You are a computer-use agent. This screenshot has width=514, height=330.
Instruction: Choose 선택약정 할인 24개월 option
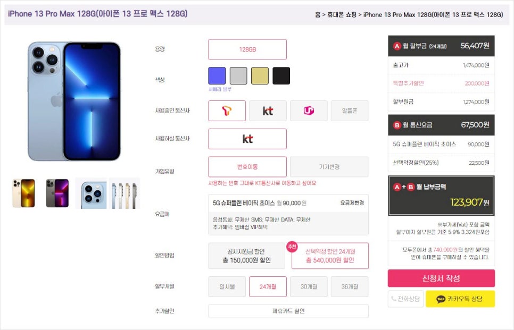[330, 256]
